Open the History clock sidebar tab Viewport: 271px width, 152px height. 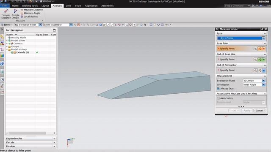pyautogui.click(x=2, y=80)
